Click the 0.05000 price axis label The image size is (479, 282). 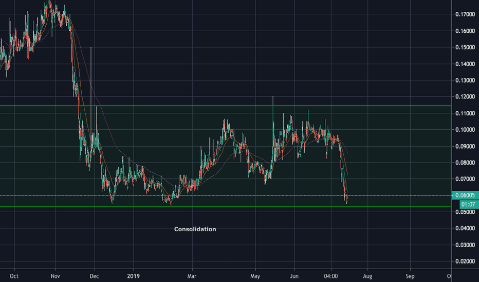pos(465,212)
